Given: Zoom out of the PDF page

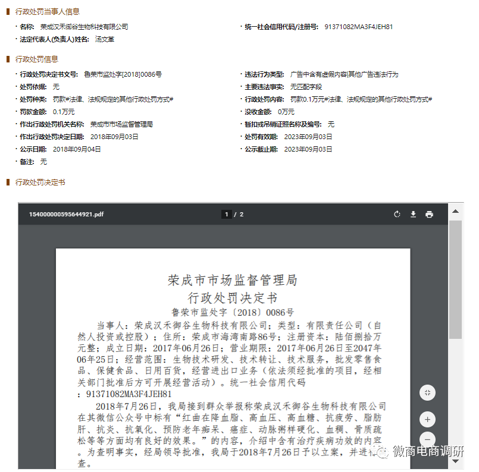Looking at the screenshot, I should pos(427,440).
